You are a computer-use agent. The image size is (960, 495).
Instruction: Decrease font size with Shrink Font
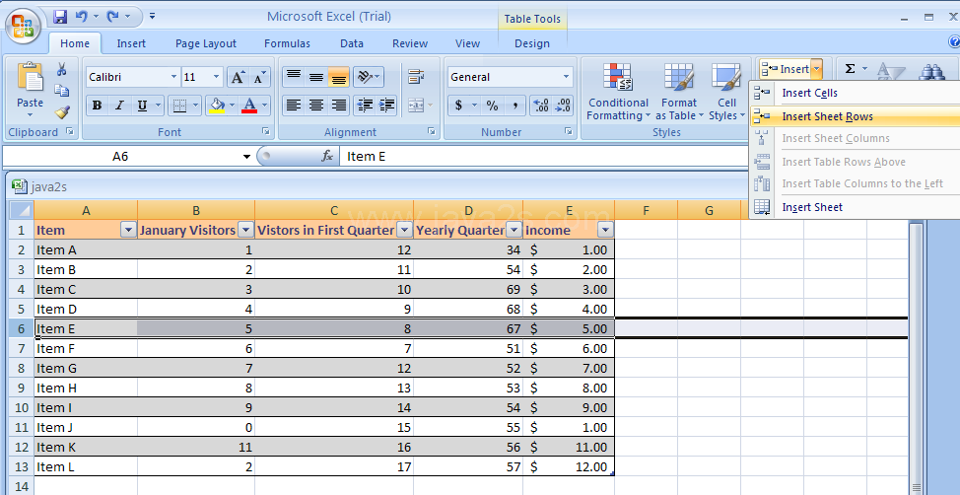(259, 77)
